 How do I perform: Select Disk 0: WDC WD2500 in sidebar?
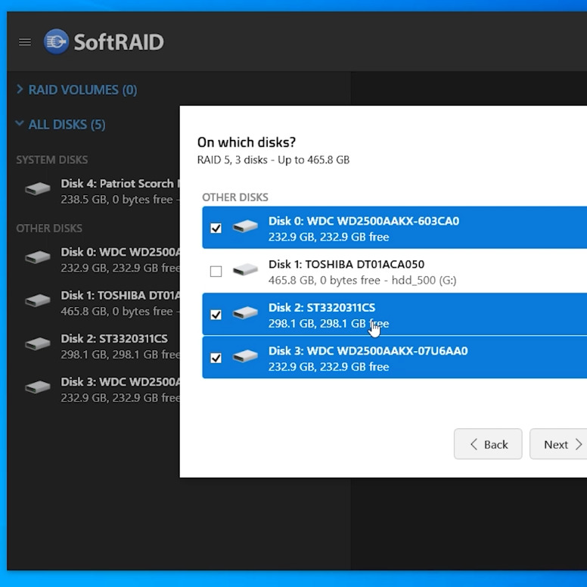tap(101, 259)
